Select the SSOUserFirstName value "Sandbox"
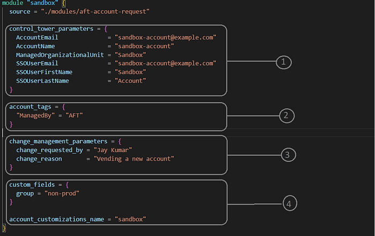 pyautogui.click(x=130, y=72)
